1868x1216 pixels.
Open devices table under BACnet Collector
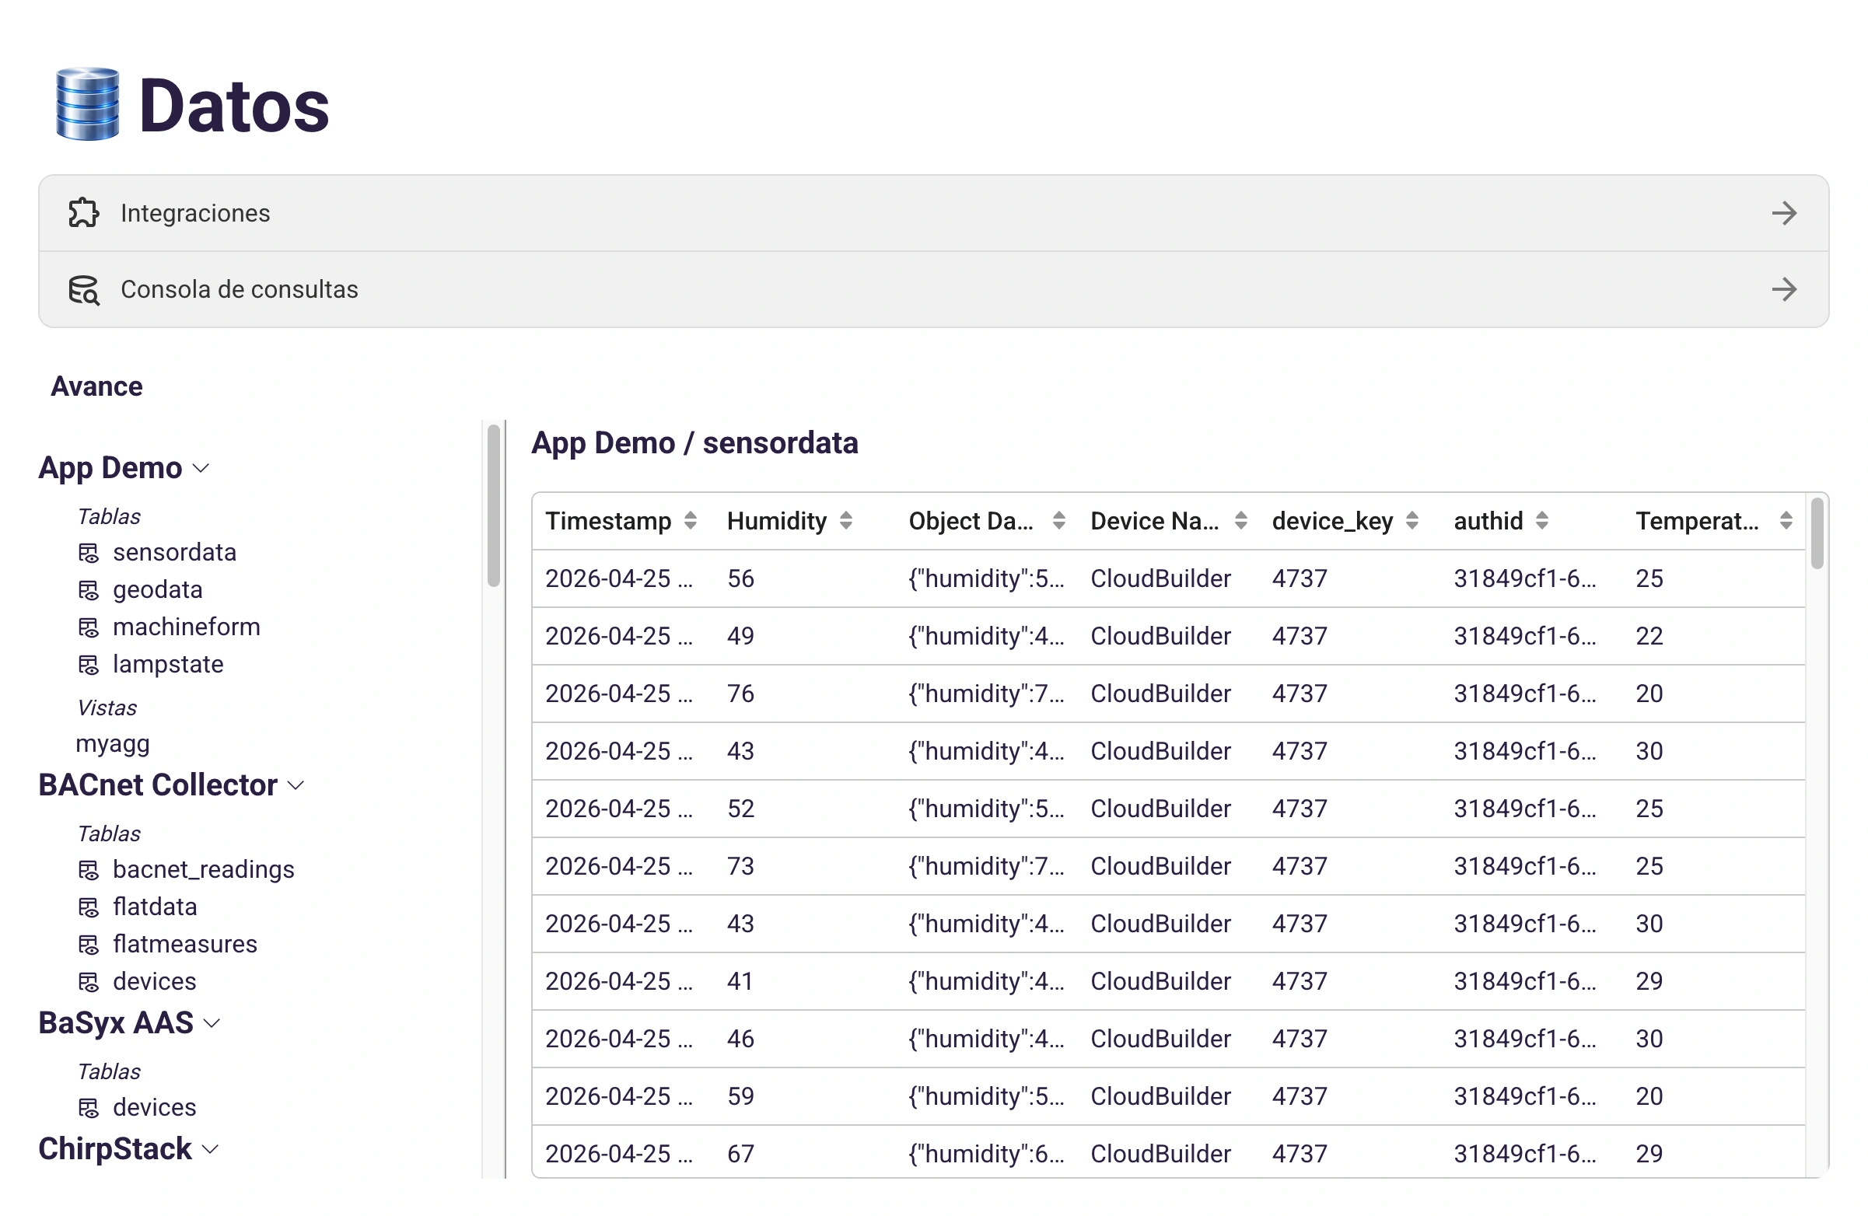(155, 981)
